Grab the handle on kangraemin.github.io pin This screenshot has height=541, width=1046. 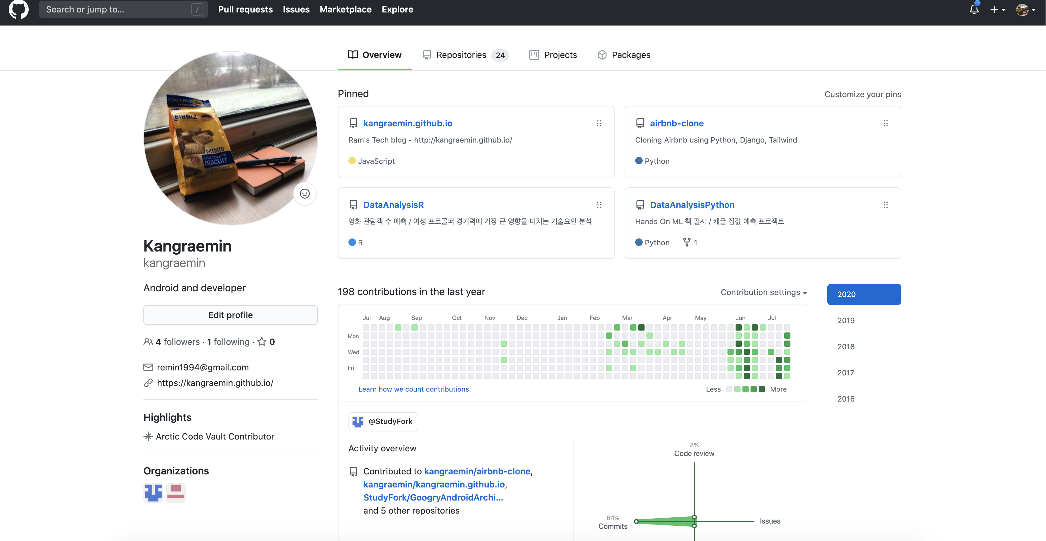pyautogui.click(x=598, y=123)
